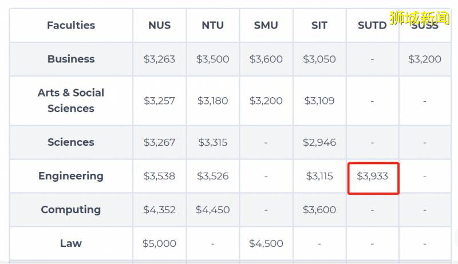
Task: Click the yellow 狮城新闻 watermark text
Action: [x=422, y=18]
